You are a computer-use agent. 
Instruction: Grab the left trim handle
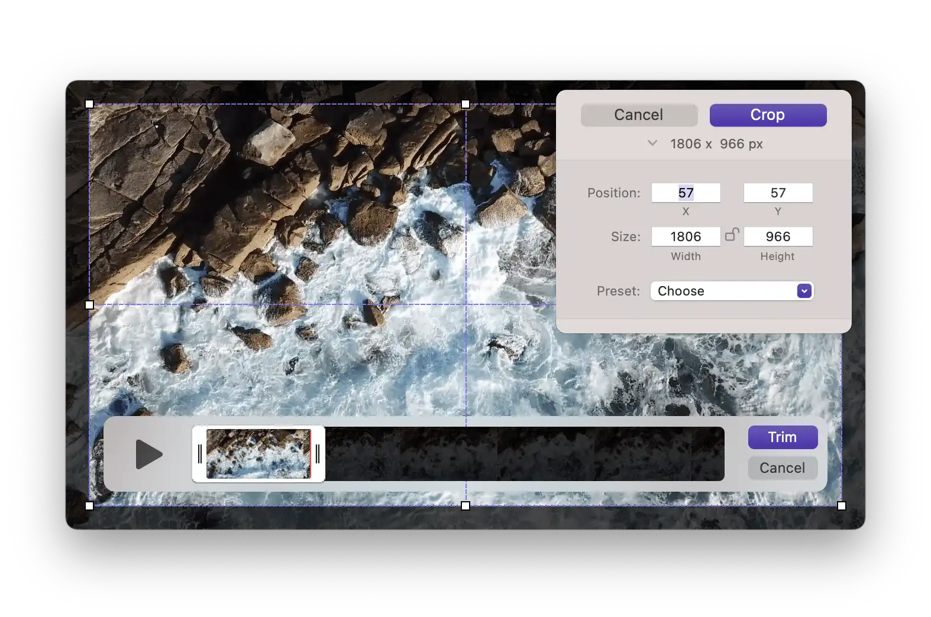click(200, 454)
